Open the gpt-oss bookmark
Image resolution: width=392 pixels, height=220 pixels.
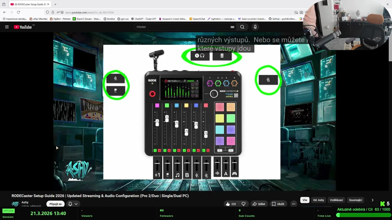click(x=123, y=19)
